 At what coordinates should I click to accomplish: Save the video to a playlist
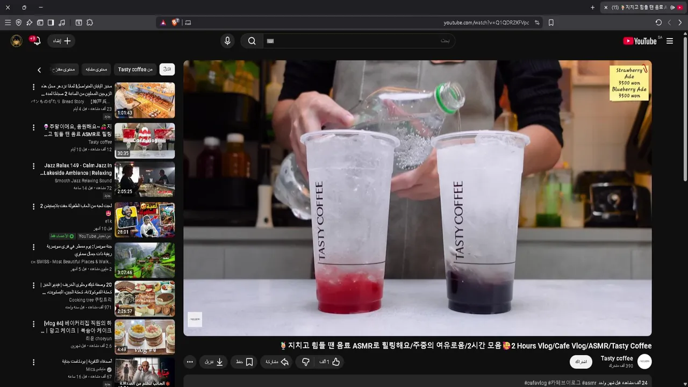[245, 362]
